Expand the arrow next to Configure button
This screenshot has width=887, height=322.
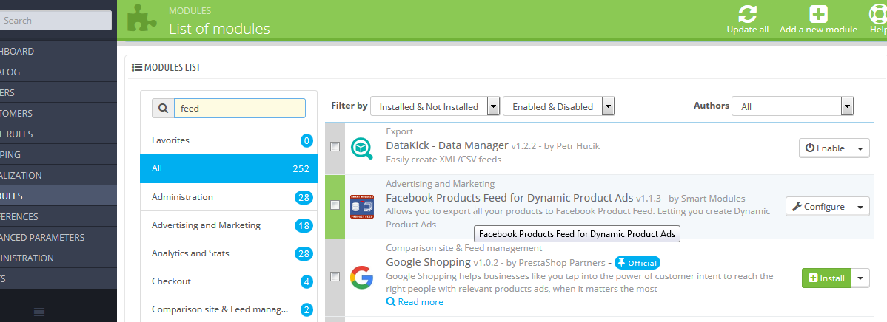[860, 206]
